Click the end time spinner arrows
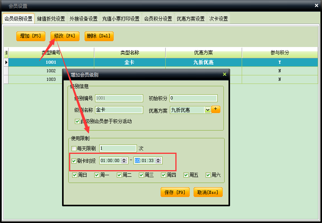Image resolution: width=322 pixels, height=223 pixels. point(158,160)
